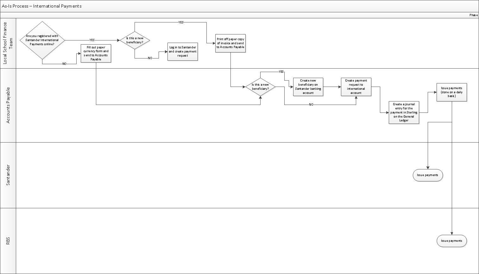Screen dimensions: 479x274
Task: Click the 'Create payment request to international account' box
Action: 356,87
